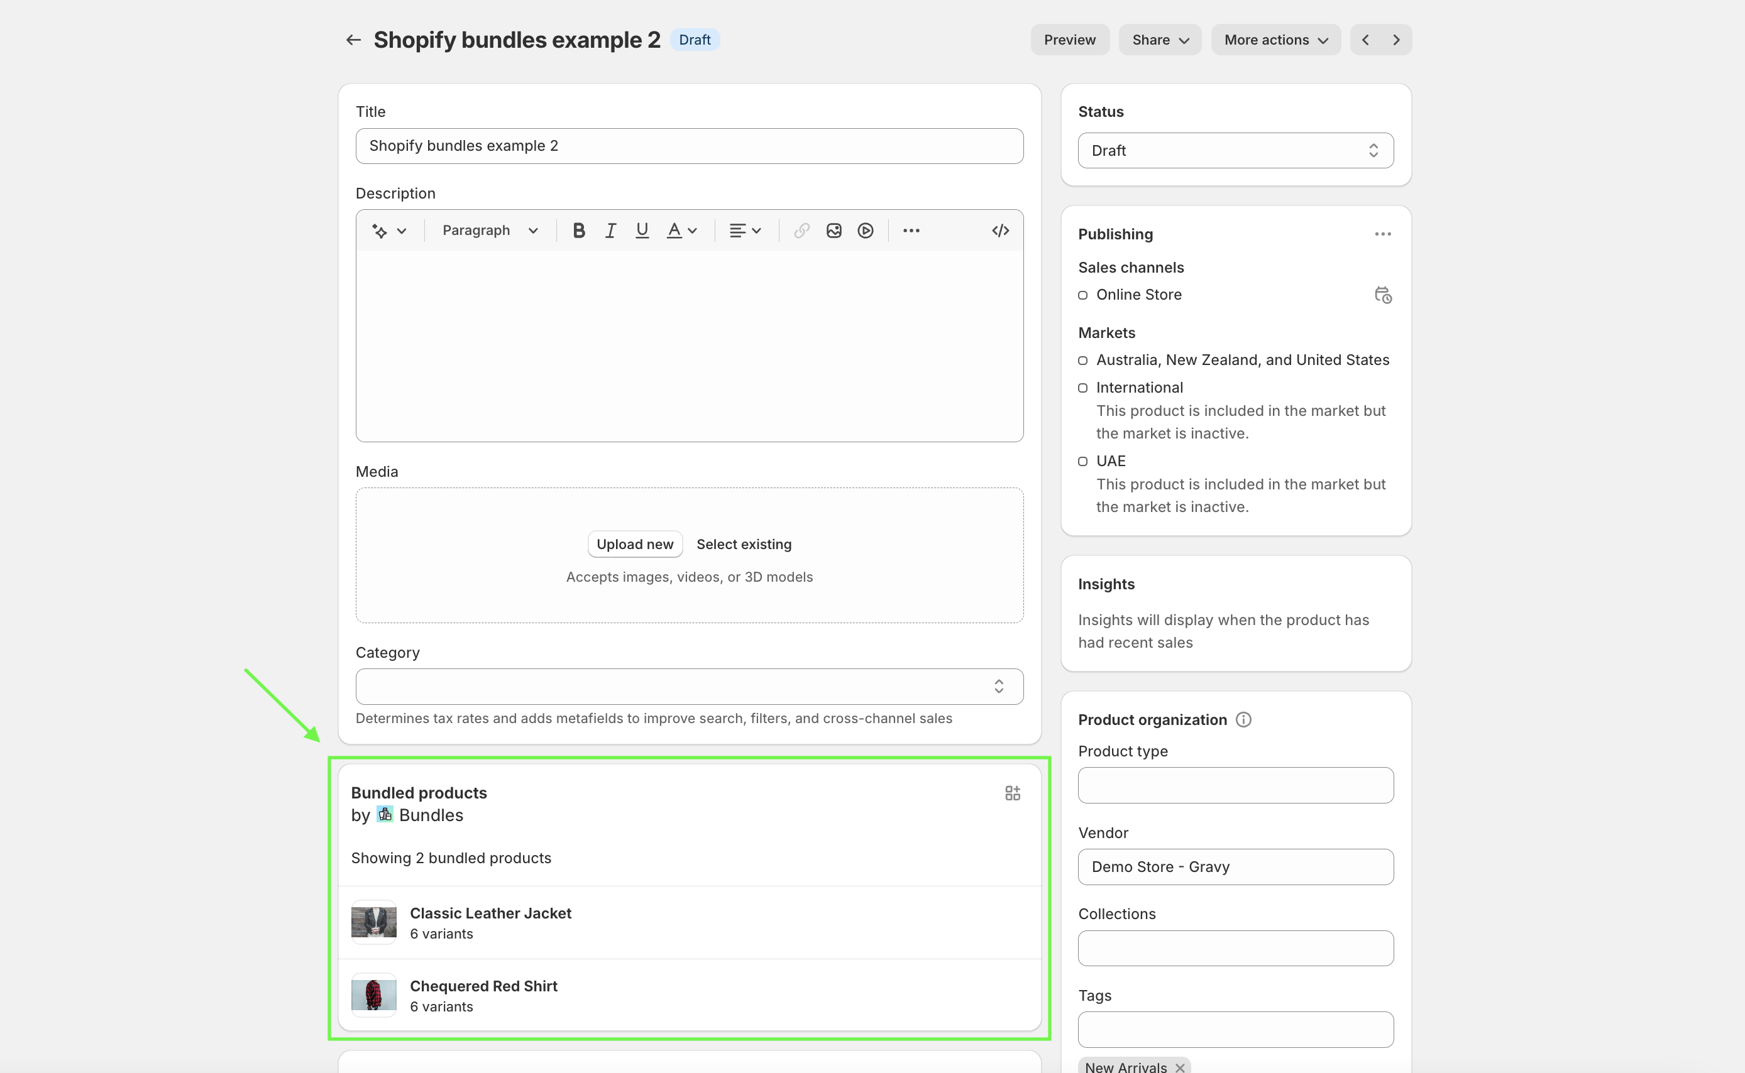1745x1073 pixels.
Task: Click the Product type field
Action: coord(1235,785)
